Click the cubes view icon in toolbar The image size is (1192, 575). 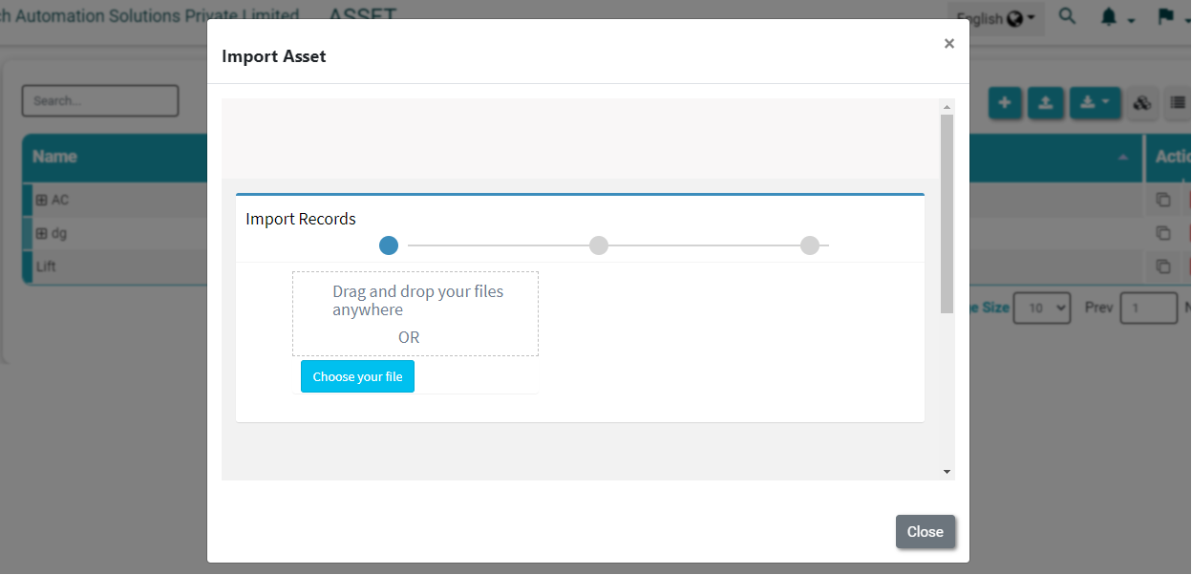click(x=1141, y=103)
